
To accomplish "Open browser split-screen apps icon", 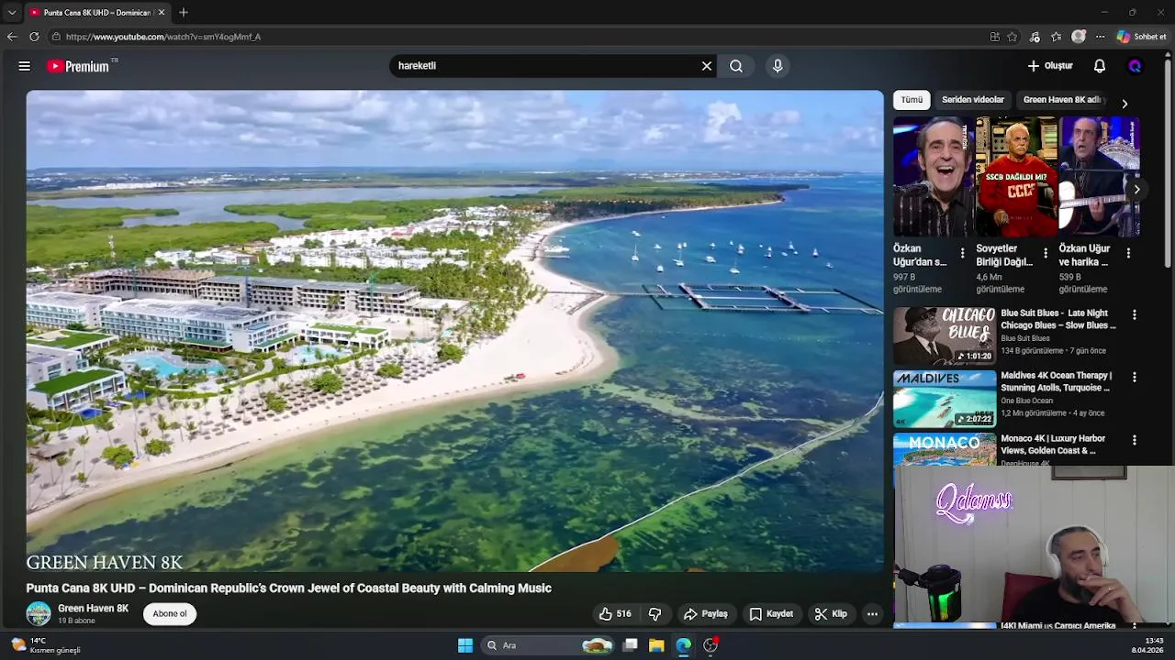I will 994,37.
